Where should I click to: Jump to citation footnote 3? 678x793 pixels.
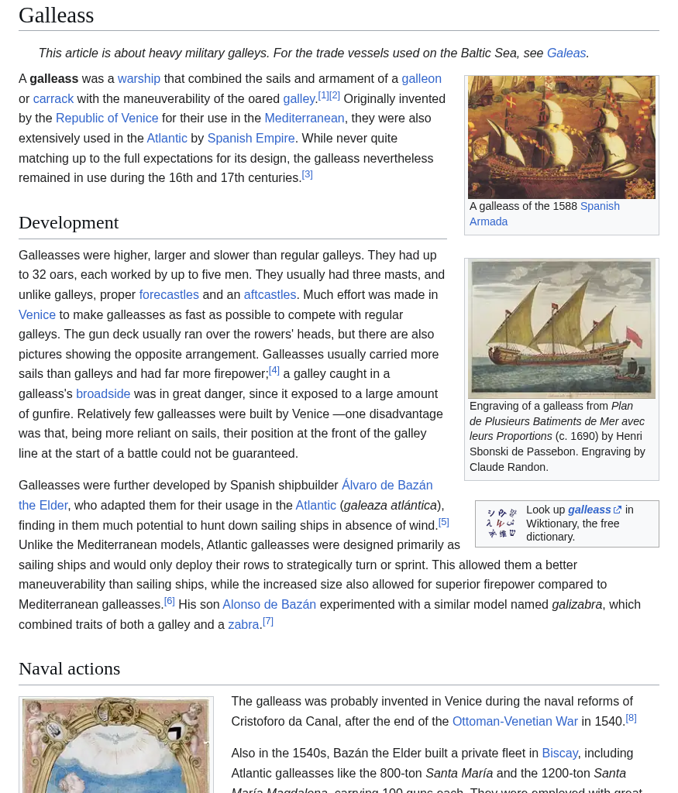coord(308,174)
